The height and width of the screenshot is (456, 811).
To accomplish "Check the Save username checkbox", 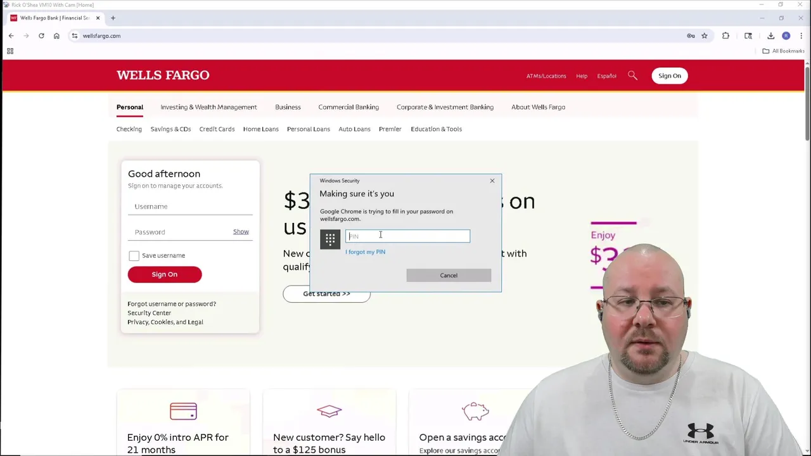I will [134, 256].
